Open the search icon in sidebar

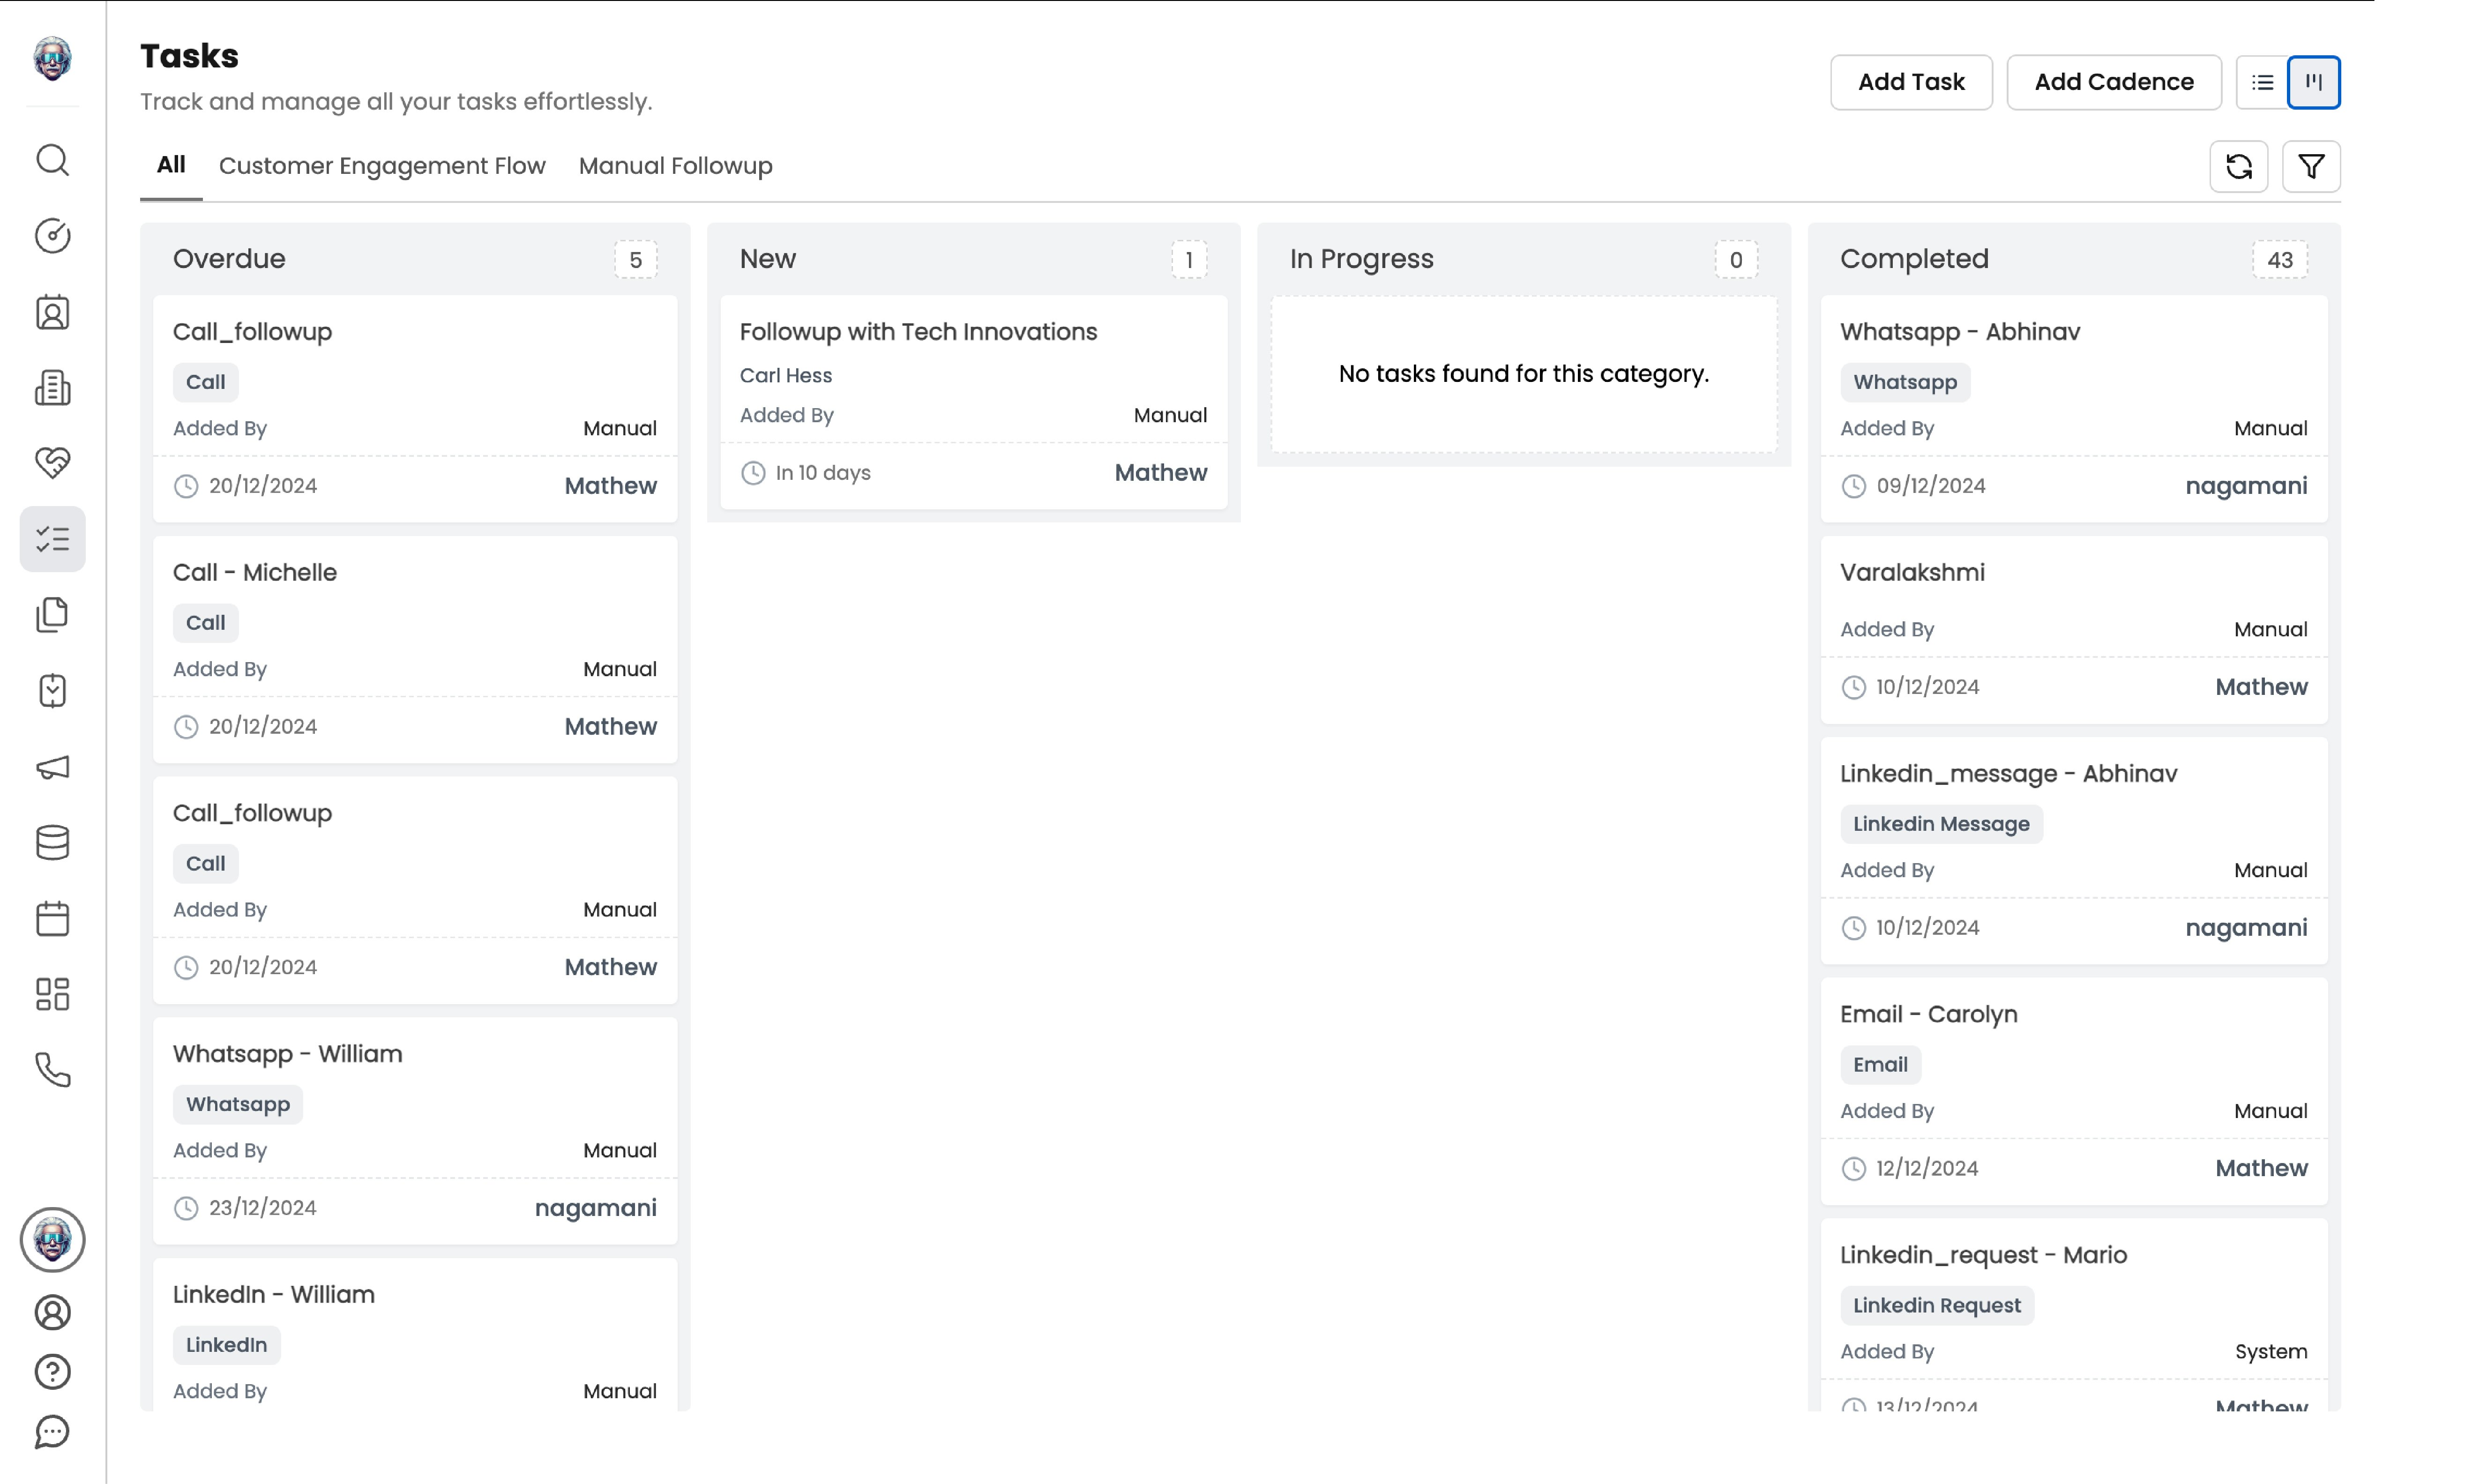pos(52,160)
